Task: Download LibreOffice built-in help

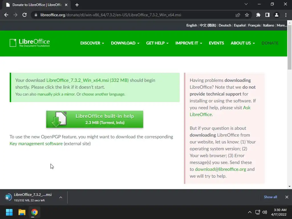Action: coord(95,119)
